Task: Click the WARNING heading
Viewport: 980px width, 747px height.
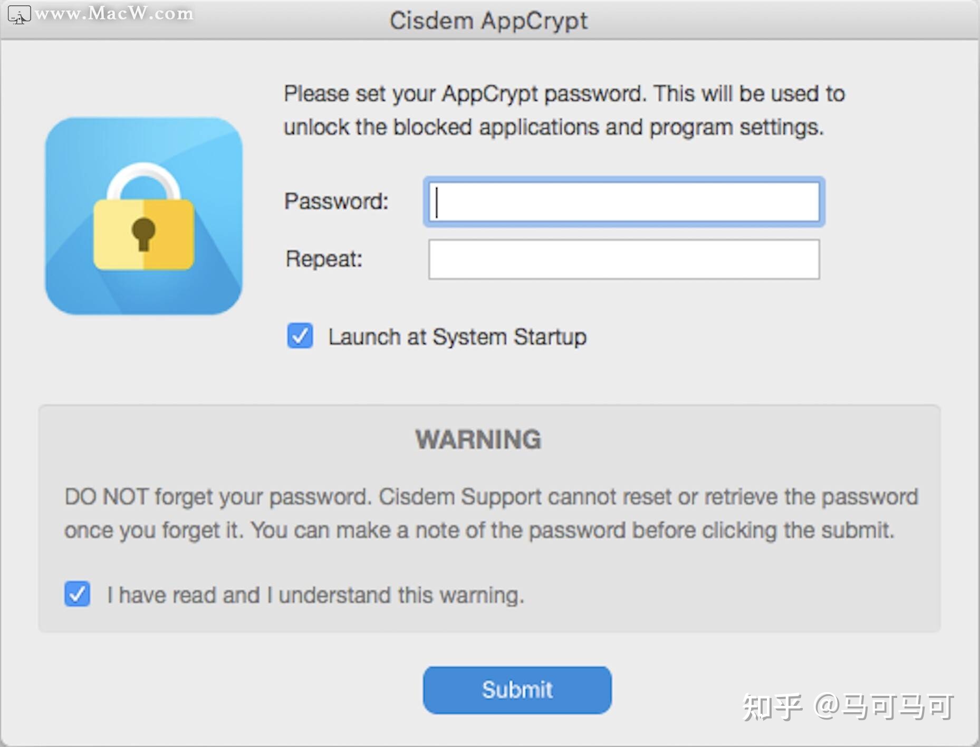Action: (x=478, y=439)
